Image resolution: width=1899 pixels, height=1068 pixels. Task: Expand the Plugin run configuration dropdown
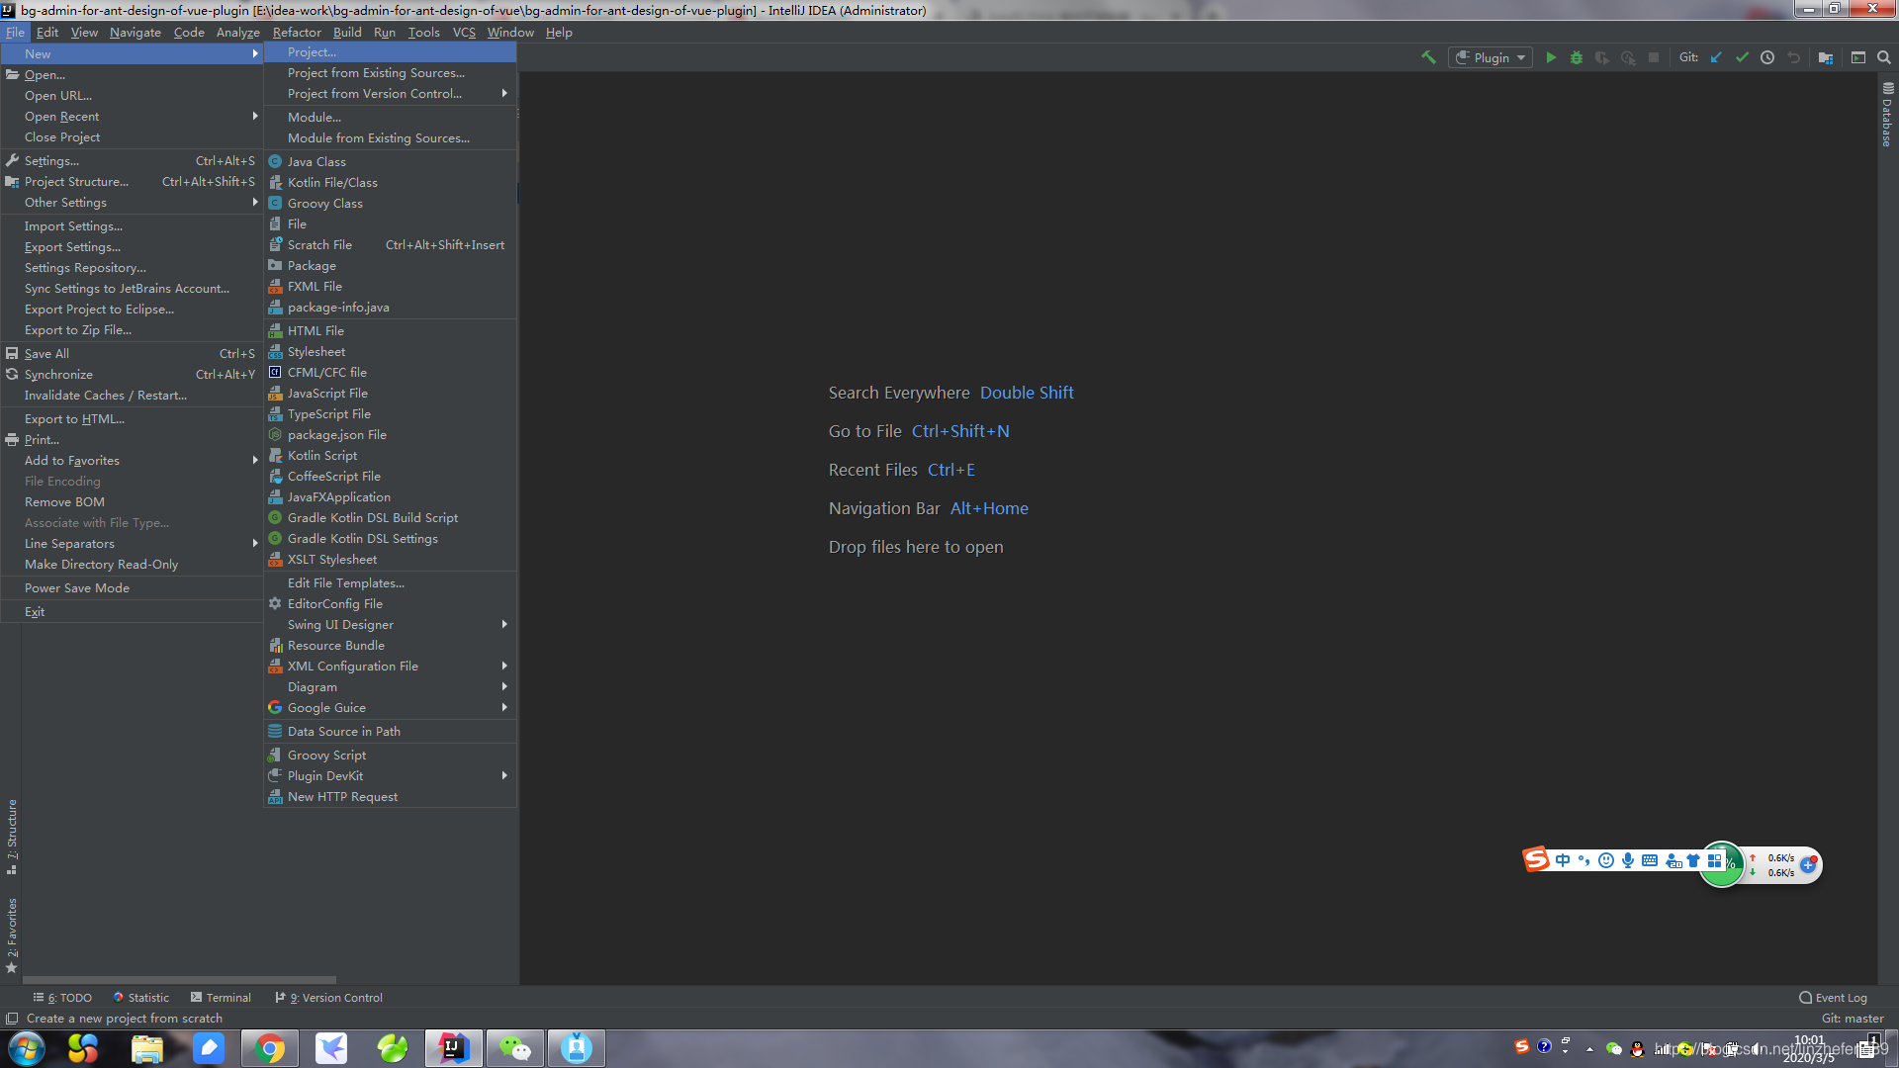1491,57
